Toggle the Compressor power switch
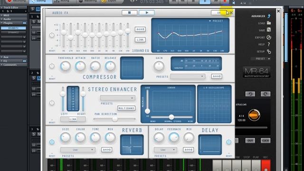Screen dimensions: 304x171 pos(52,66)
